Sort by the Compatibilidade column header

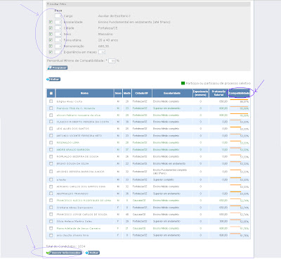click(239, 93)
